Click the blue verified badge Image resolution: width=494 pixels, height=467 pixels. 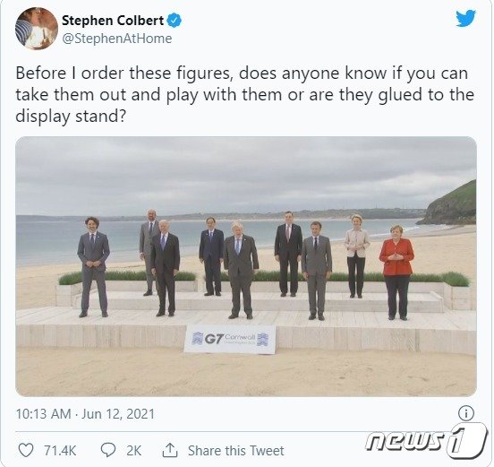click(174, 21)
